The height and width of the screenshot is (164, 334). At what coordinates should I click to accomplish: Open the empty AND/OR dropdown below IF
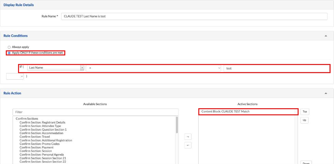[x=15, y=76]
